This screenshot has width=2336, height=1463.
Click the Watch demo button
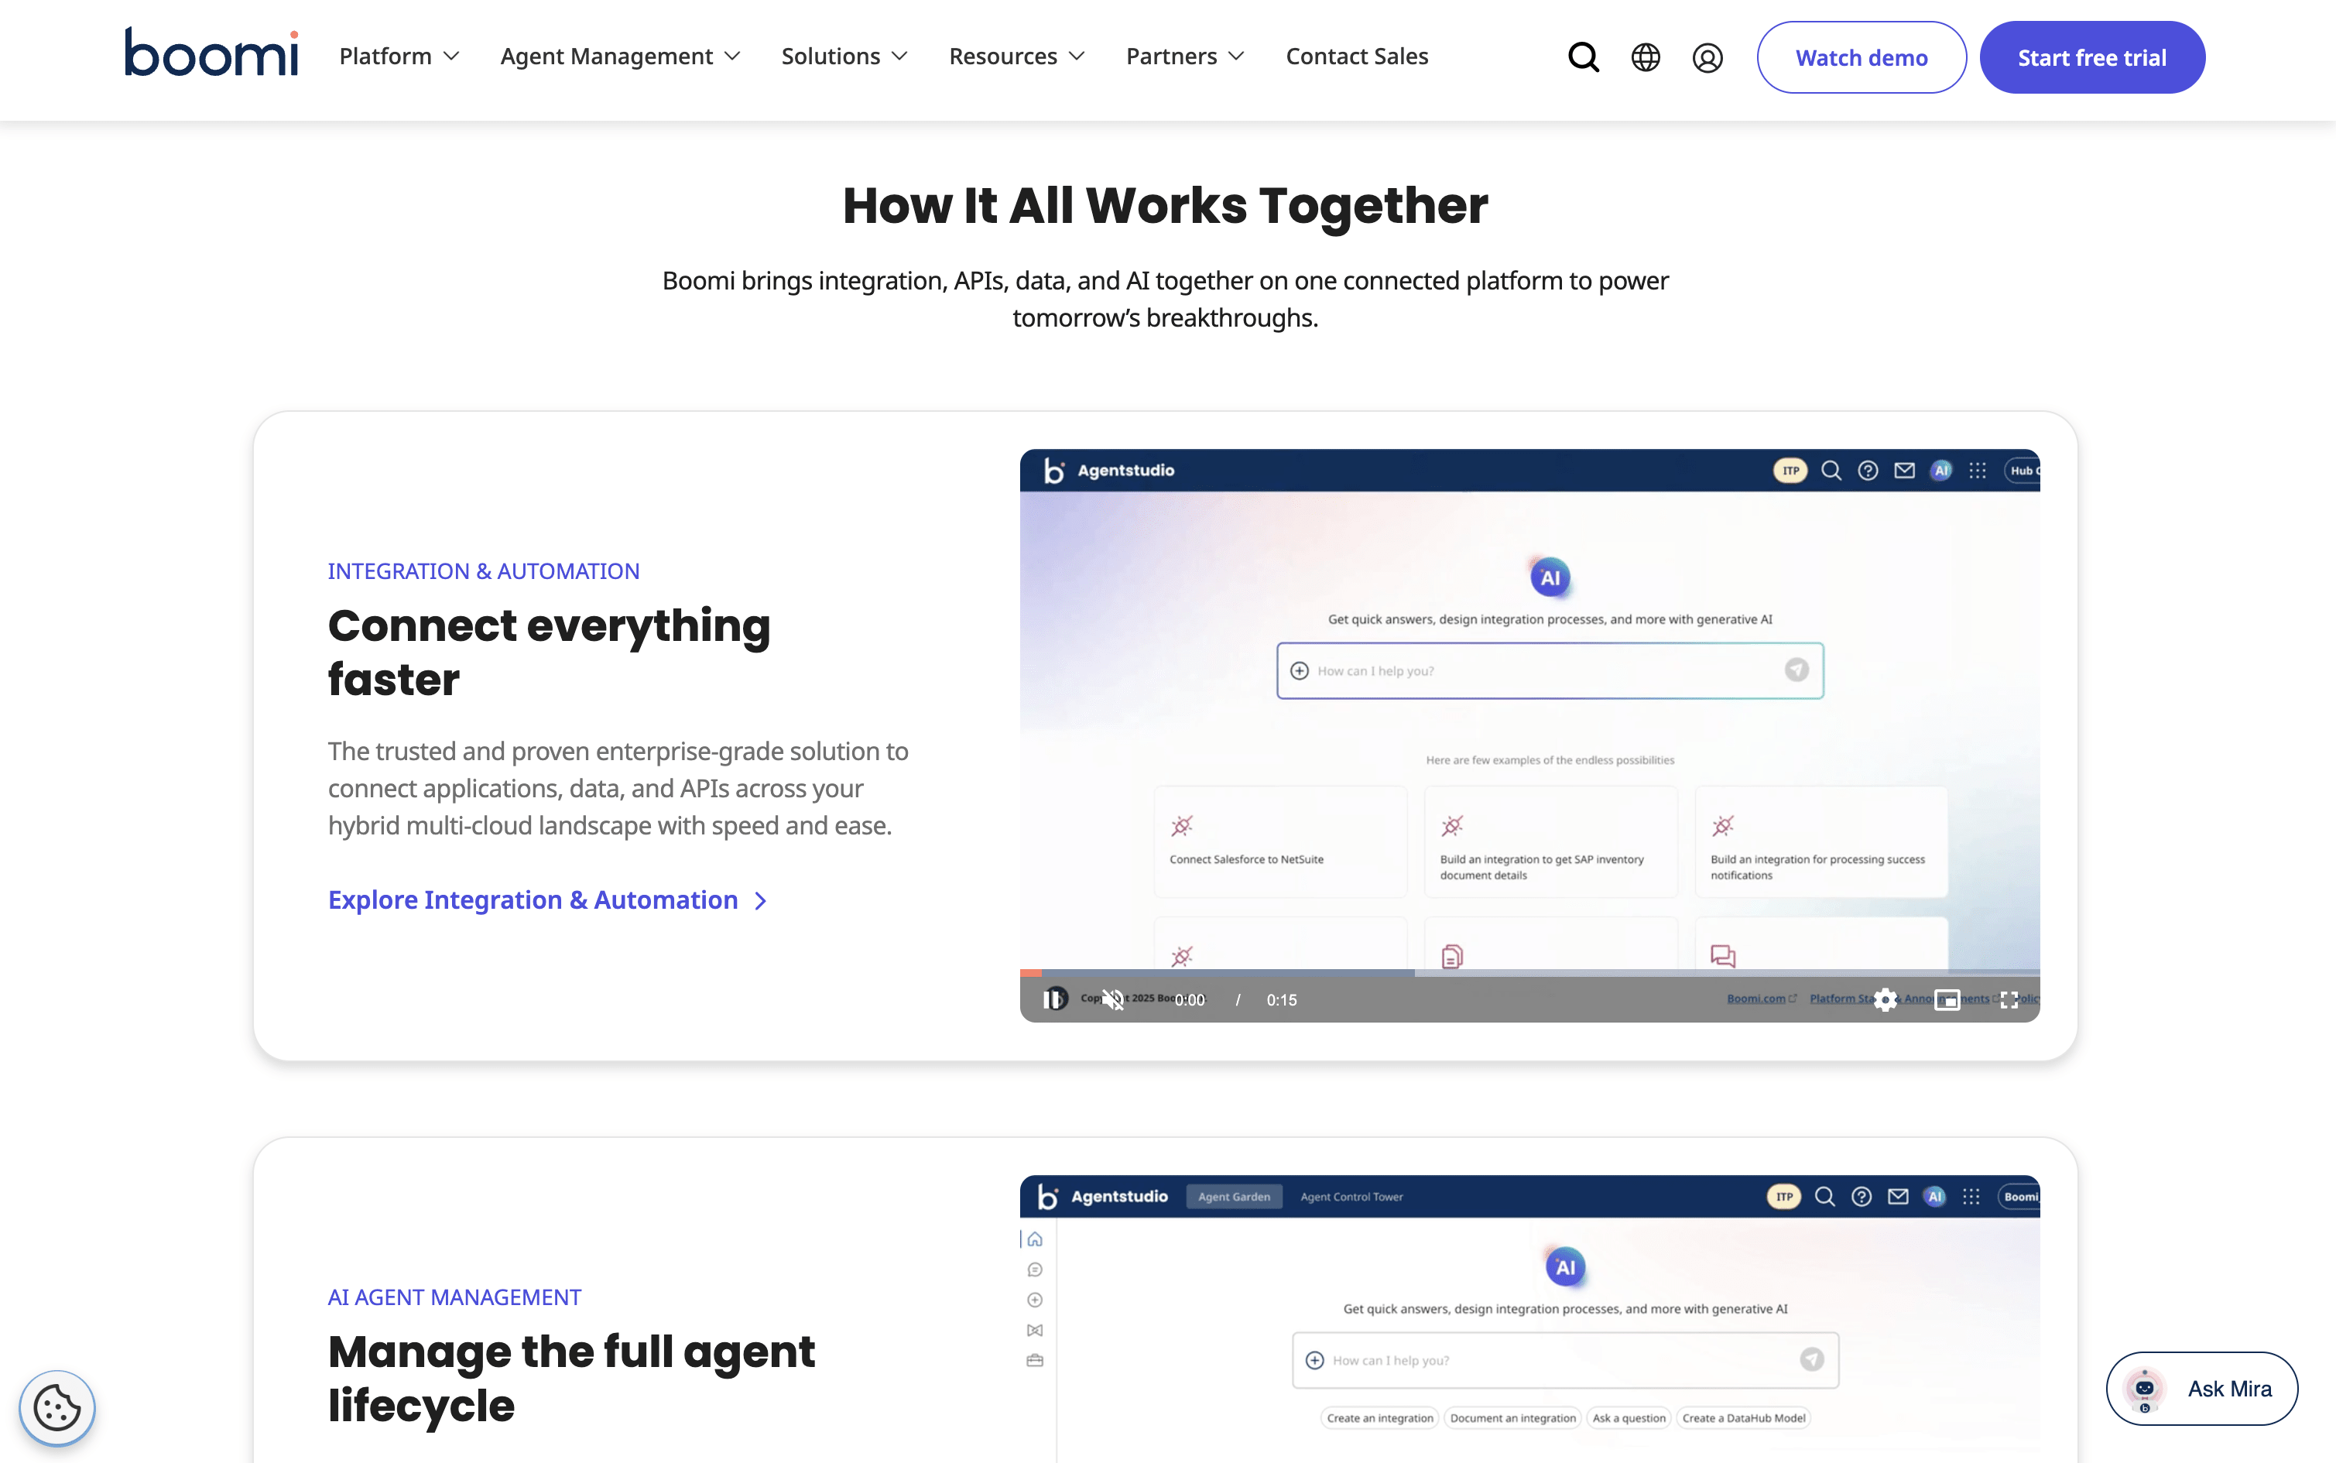(x=1861, y=57)
